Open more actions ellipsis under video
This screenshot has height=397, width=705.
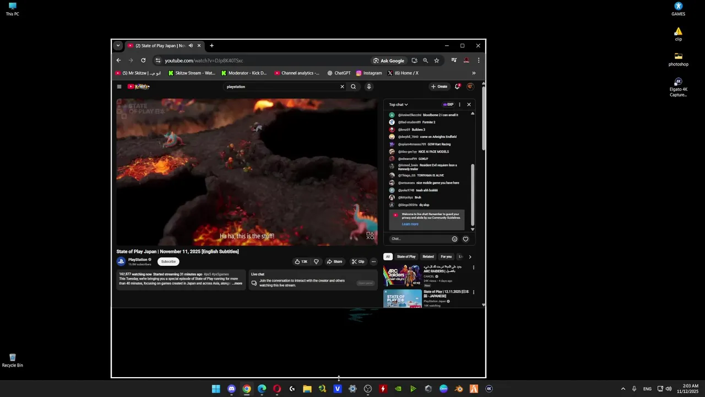coord(373,261)
